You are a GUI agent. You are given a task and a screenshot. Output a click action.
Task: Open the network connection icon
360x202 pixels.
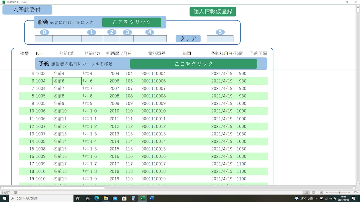coord(326,198)
